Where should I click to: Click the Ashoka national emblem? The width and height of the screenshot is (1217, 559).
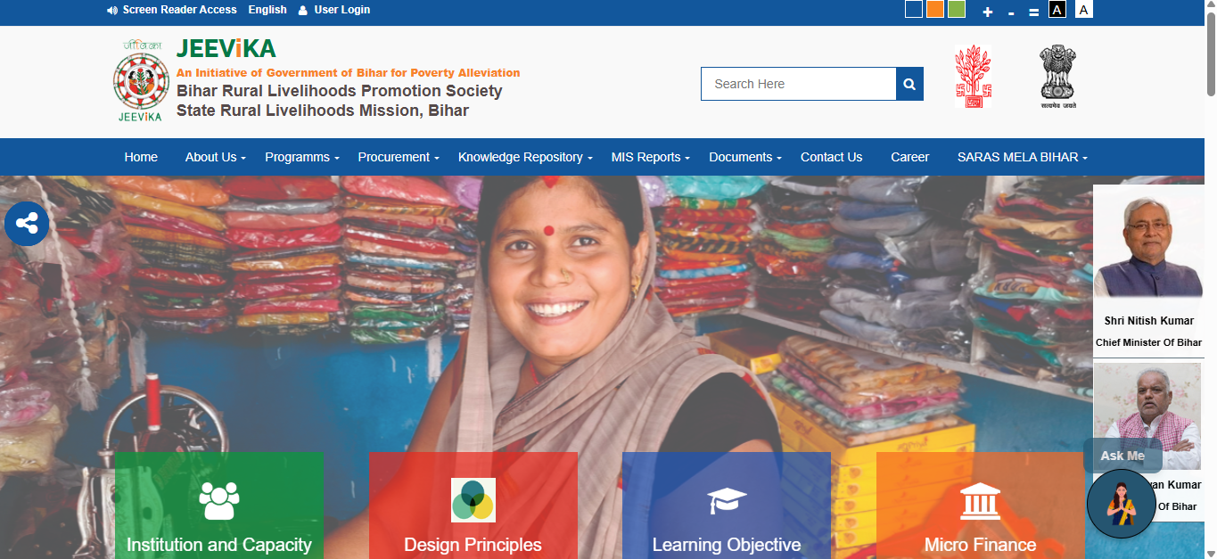click(x=1058, y=78)
